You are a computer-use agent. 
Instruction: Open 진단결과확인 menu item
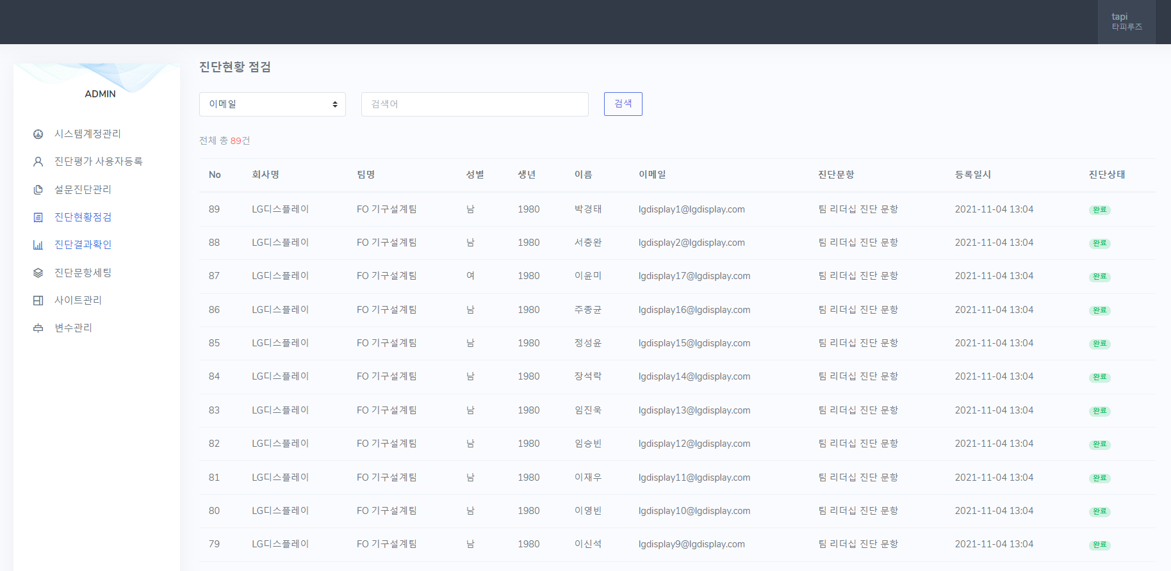pos(83,245)
